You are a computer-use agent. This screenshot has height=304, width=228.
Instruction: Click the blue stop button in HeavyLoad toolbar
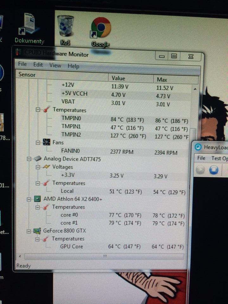[x=214, y=170]
